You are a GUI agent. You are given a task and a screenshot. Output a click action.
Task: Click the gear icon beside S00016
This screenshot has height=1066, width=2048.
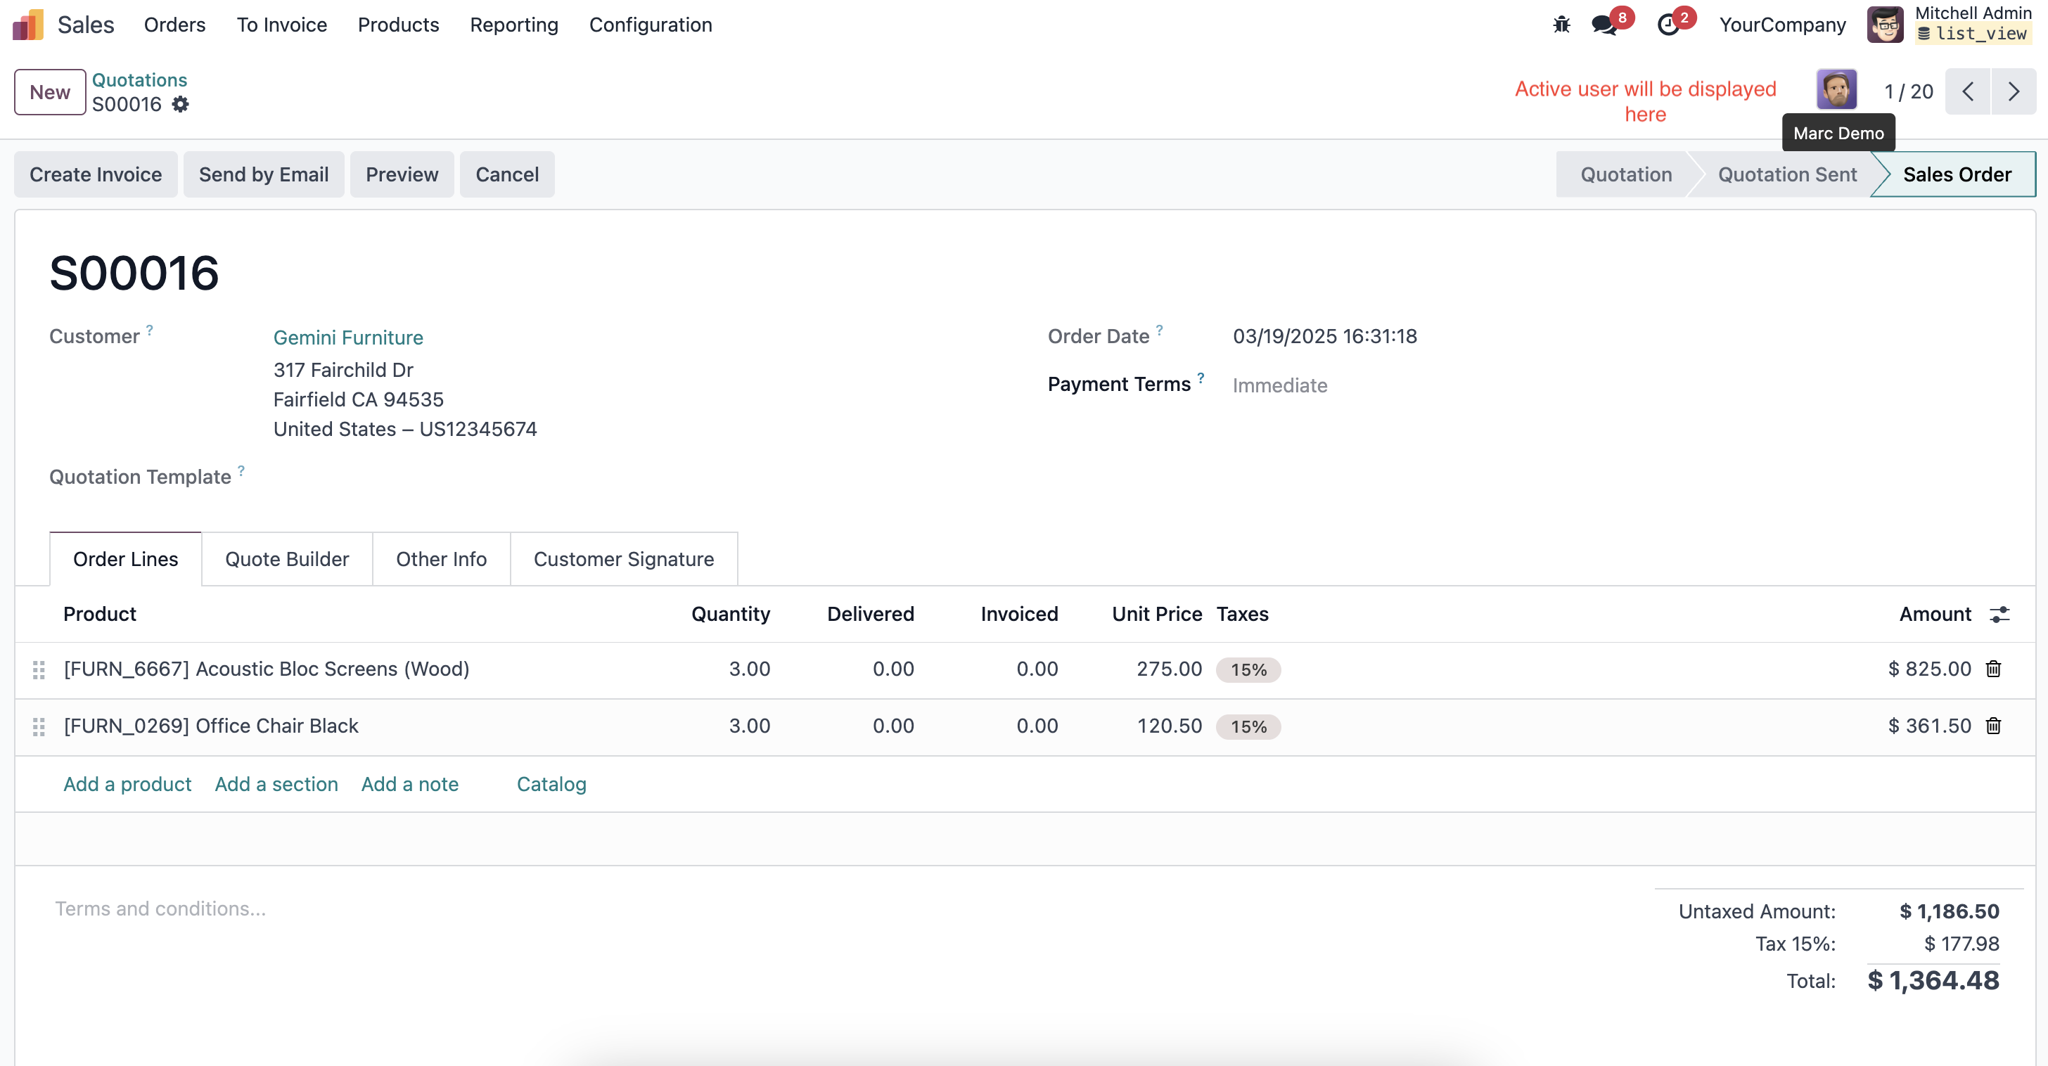point(181,104)
